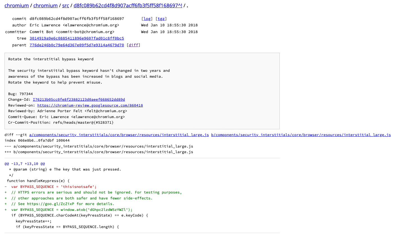Image resolution: width=396 pixels, height=237 pixels.
Task: Open the chromium-review.googlesource.com/860418 link
Action: coord(90,105)
